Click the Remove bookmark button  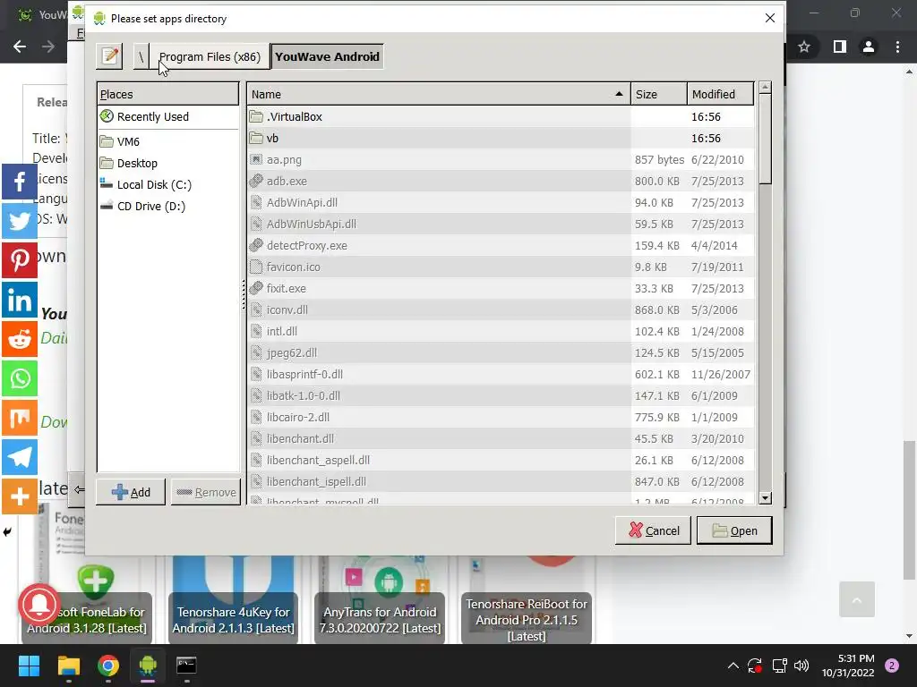click(x=206, y=492)
